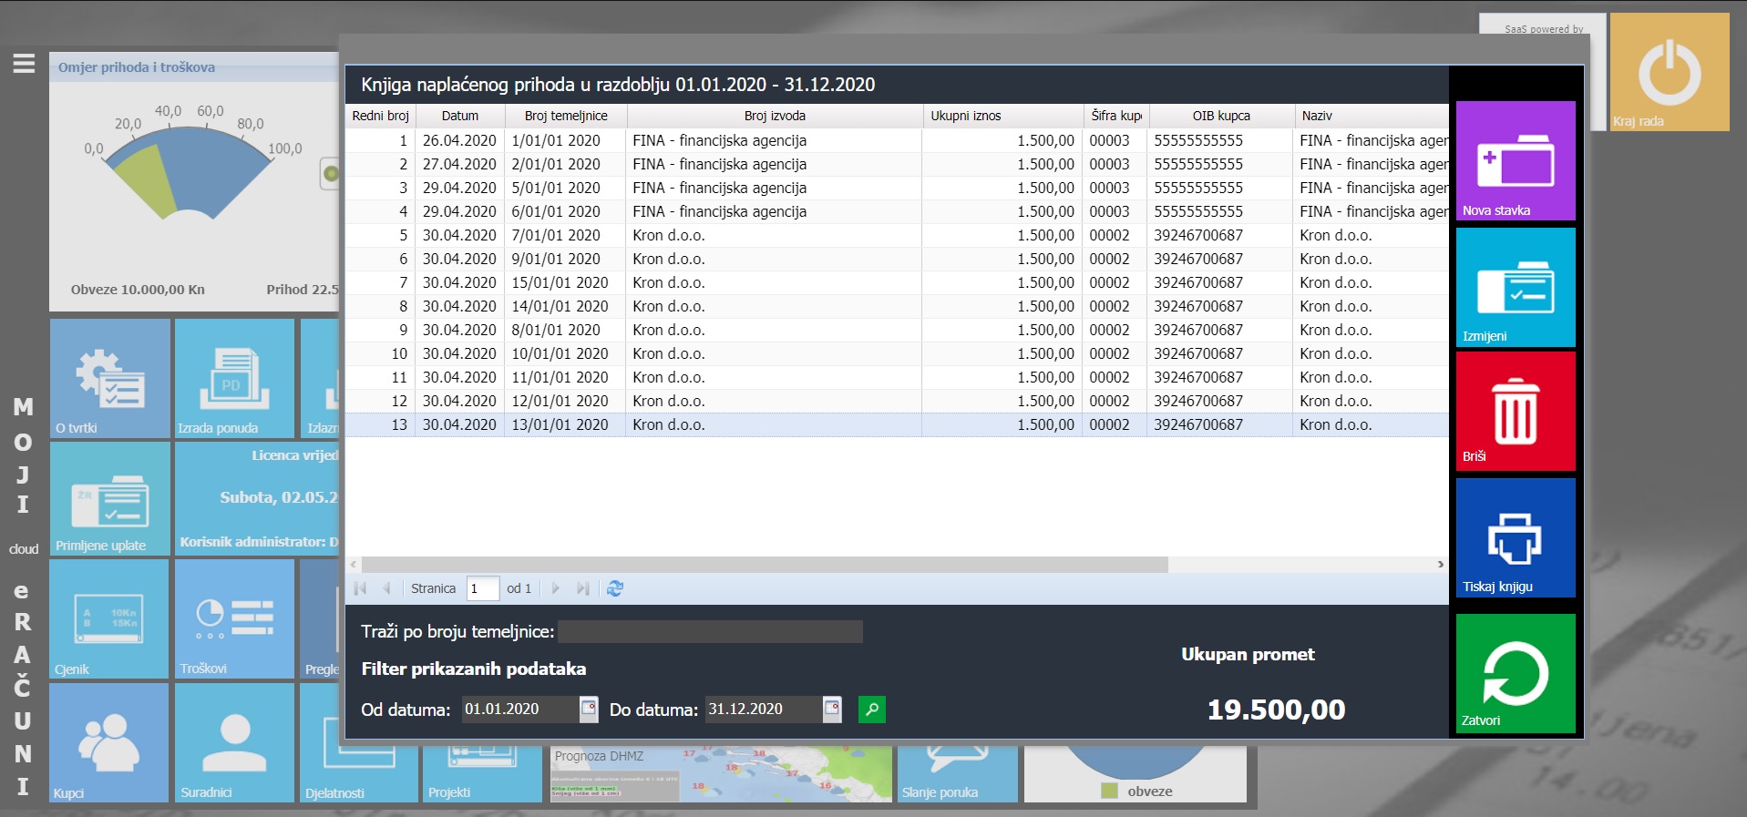Image resolution: width=1747 pixels, height=817 pixels.
Task: Click the Nova stavka tile
Action: 1516,161
